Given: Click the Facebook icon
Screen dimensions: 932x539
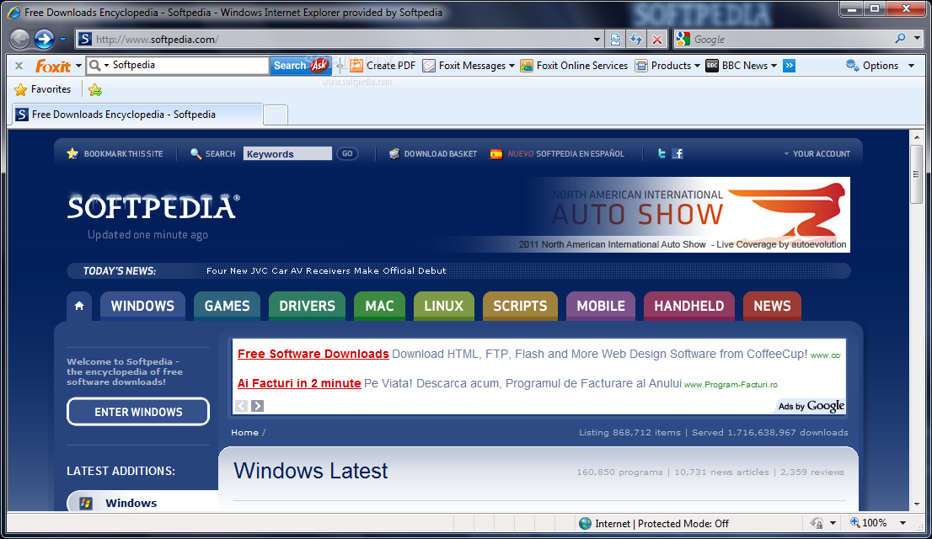Looking at the screenshot, I should [x=677, y=154].
